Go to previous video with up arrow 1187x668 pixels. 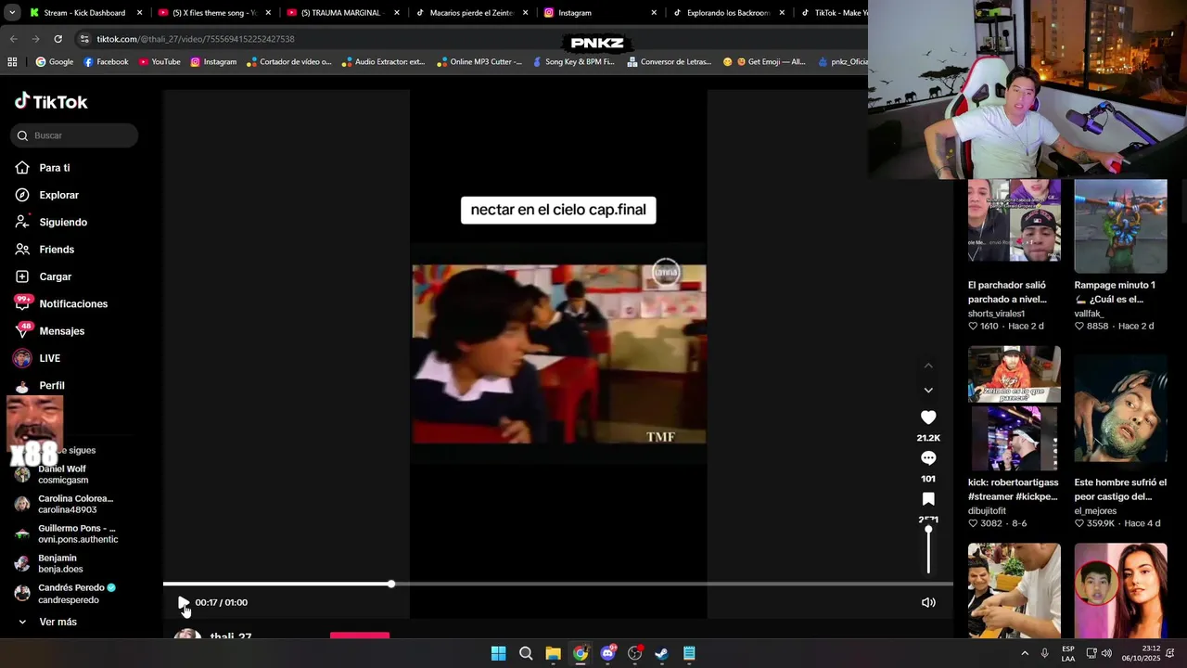928,366
